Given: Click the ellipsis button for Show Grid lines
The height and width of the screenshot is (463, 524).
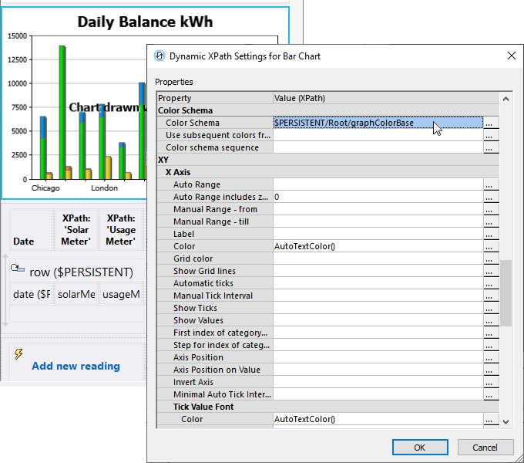Looking at the screenshot, I should (489, 271).
